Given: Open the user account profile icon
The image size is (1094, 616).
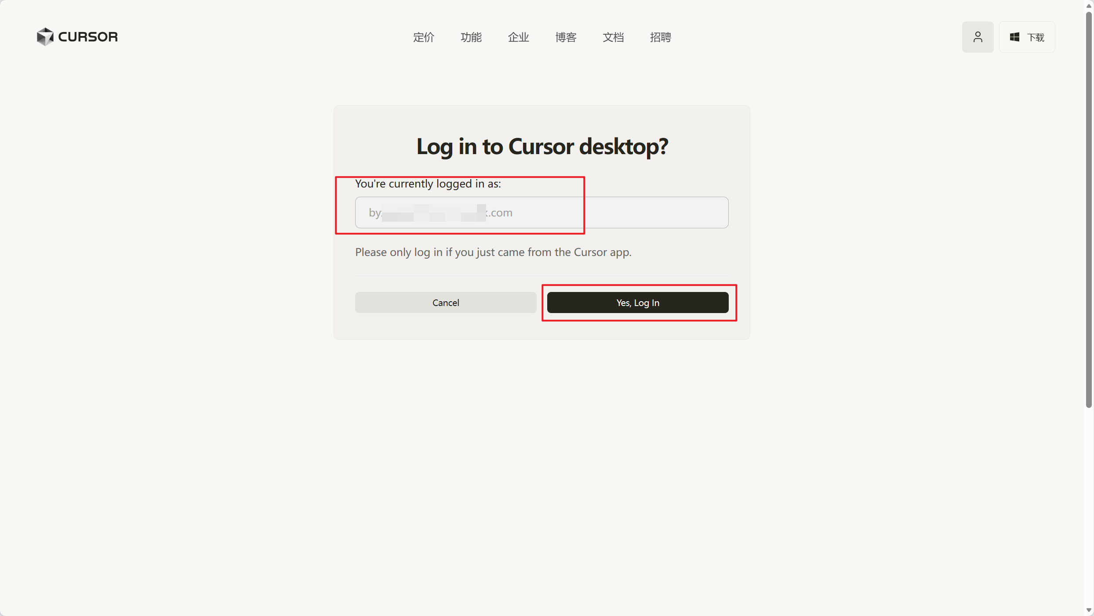Looking at the screenshot, I should 977,37.
